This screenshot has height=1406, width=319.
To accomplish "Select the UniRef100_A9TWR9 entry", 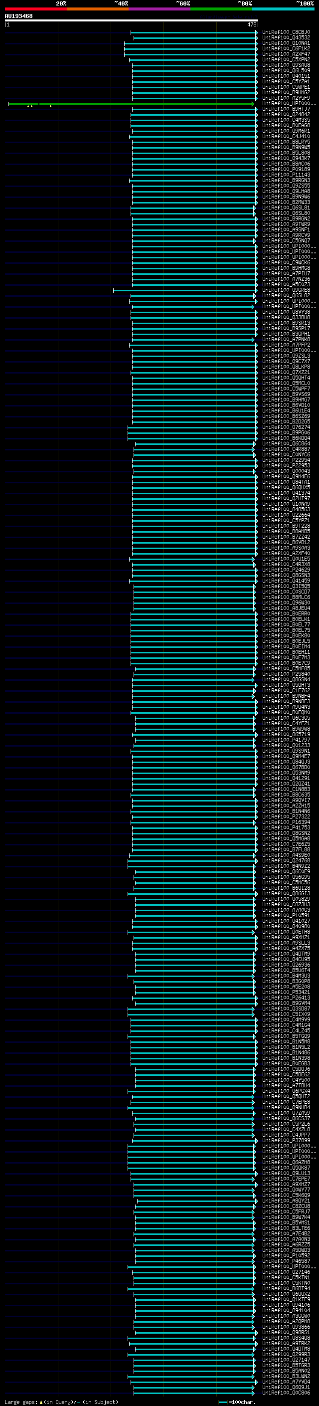I will coord(286,224).
